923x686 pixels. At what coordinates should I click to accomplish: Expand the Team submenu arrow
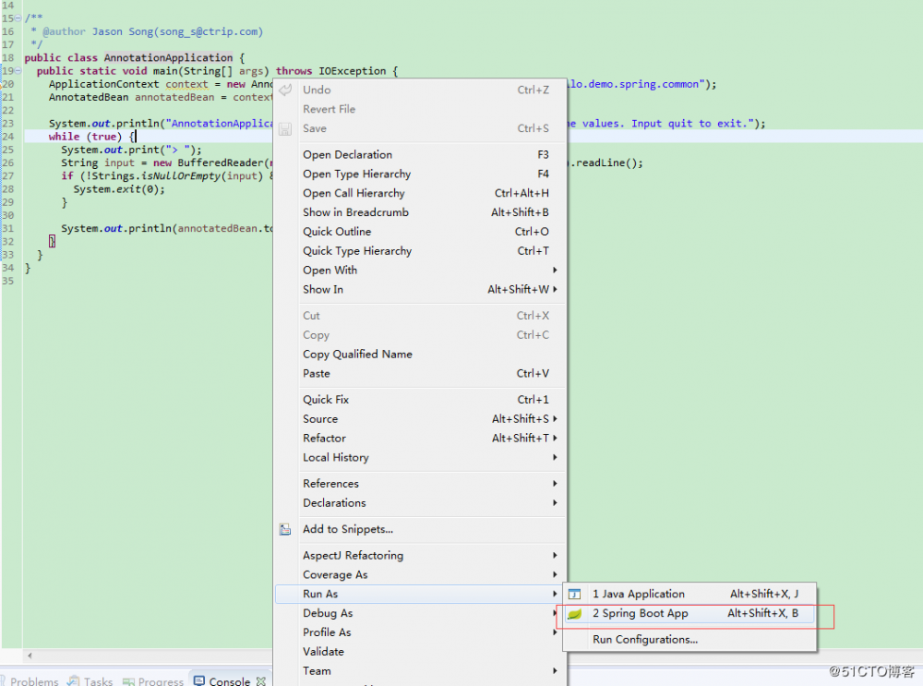pos(555,670)
